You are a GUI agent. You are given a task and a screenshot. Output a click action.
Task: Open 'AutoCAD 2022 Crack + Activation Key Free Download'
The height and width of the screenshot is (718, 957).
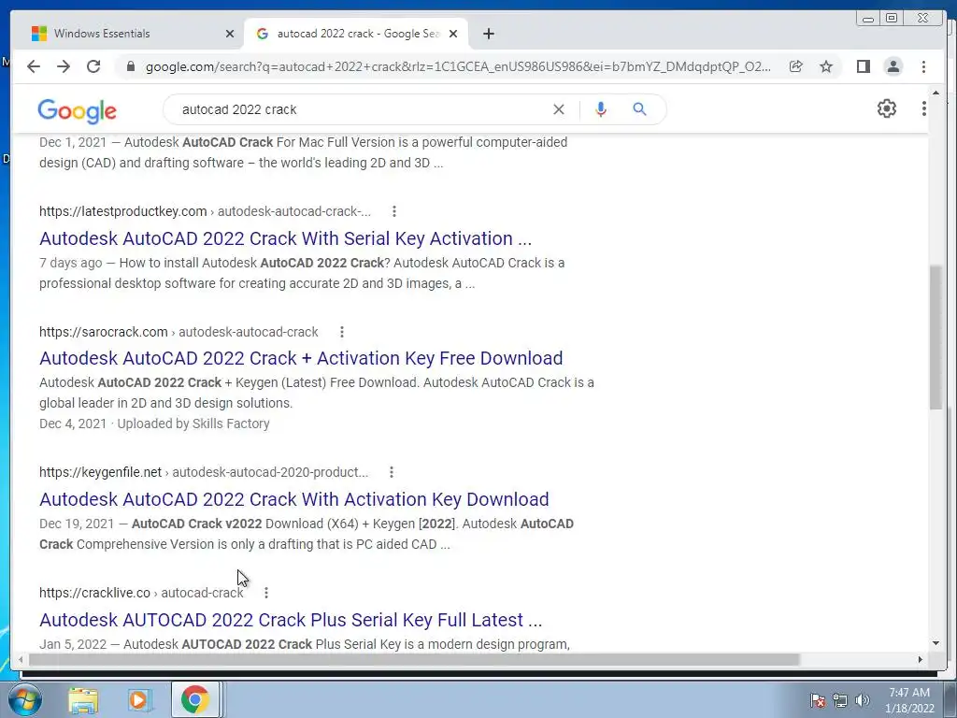(301, 358)
